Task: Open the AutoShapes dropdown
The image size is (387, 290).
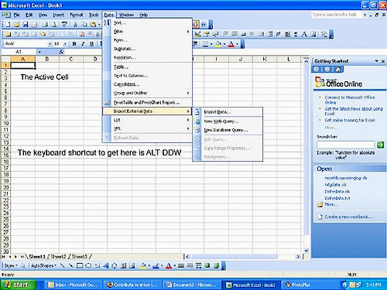Action: point(43,265)
